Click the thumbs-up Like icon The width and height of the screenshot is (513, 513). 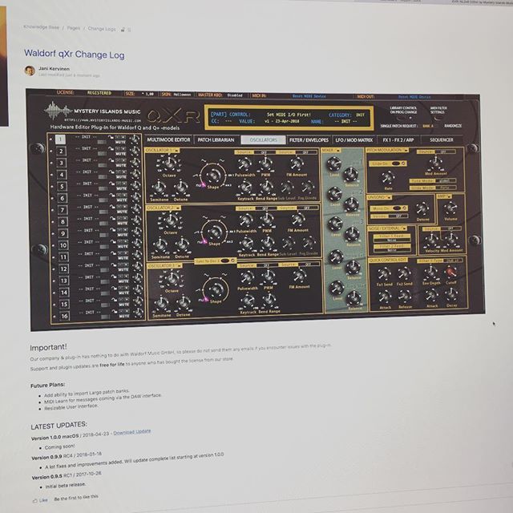[x=35, y=500]
